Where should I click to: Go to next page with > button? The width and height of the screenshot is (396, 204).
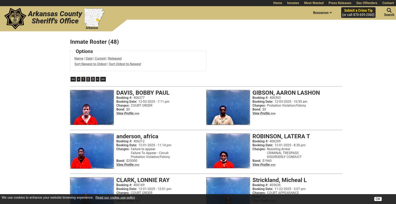pyautogui.click(x=97, y=79)
